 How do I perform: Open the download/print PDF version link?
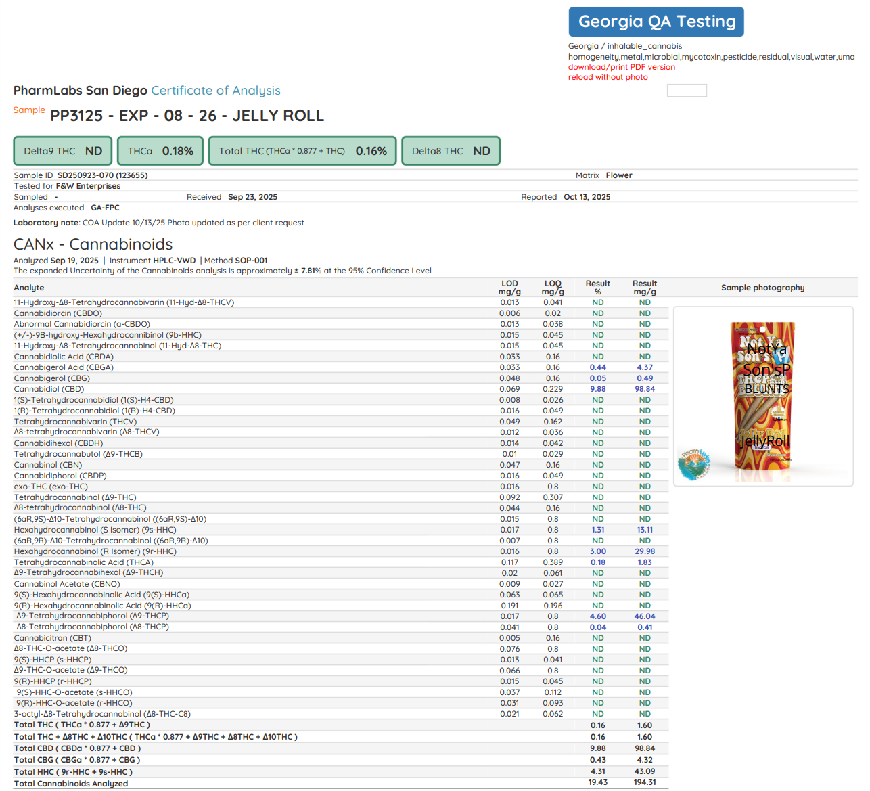pos(621,67)
